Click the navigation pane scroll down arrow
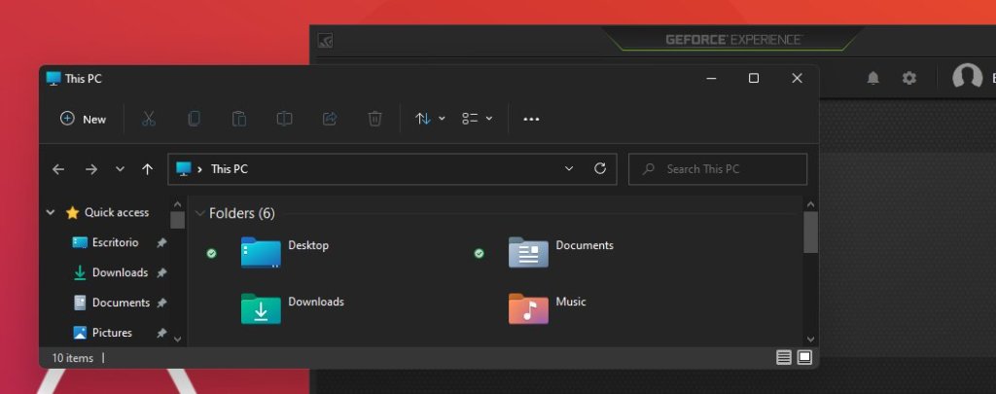This screenshot has height=394, width=996. click(x=177, y=340)
